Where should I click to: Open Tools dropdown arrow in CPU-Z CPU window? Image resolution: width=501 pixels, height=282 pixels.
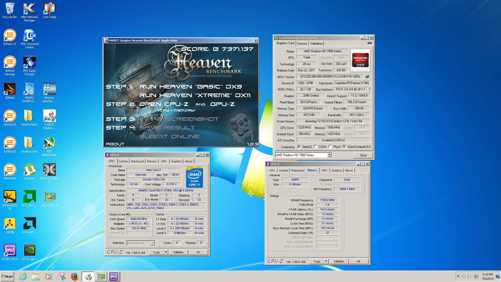pos(166,252)
